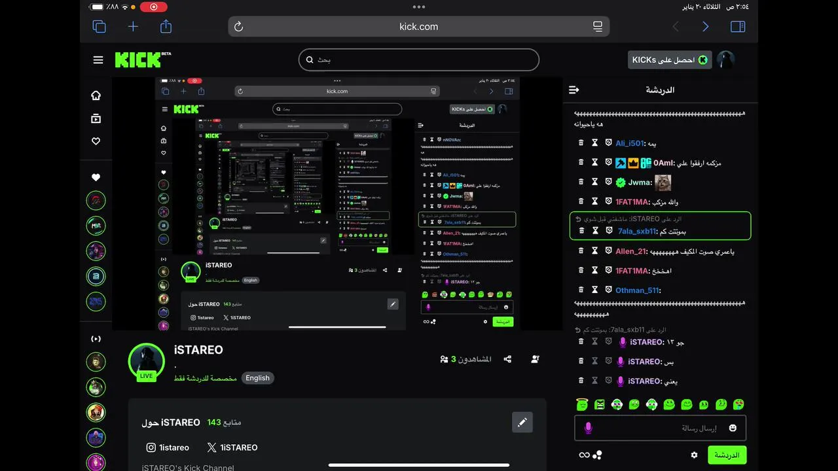Delete 7ala_sxb11's highlighted message

[x=581, y=231]
